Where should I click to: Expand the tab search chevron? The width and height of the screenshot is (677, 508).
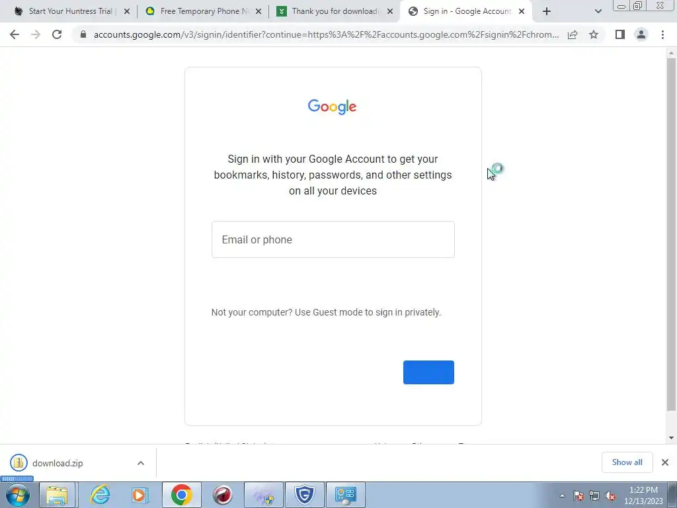598,11
